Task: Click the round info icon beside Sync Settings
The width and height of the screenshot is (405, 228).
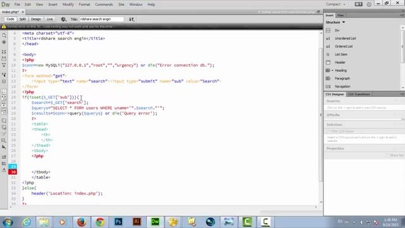Action: (x=369, y=4)
